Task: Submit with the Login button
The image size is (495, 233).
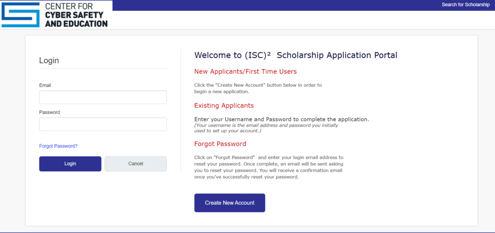Action: click(x=70, y=164)
